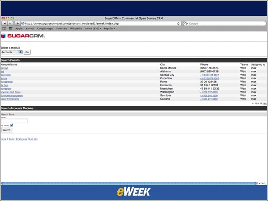Go to Next results page
268x201 pixels.
pos(265,103)
